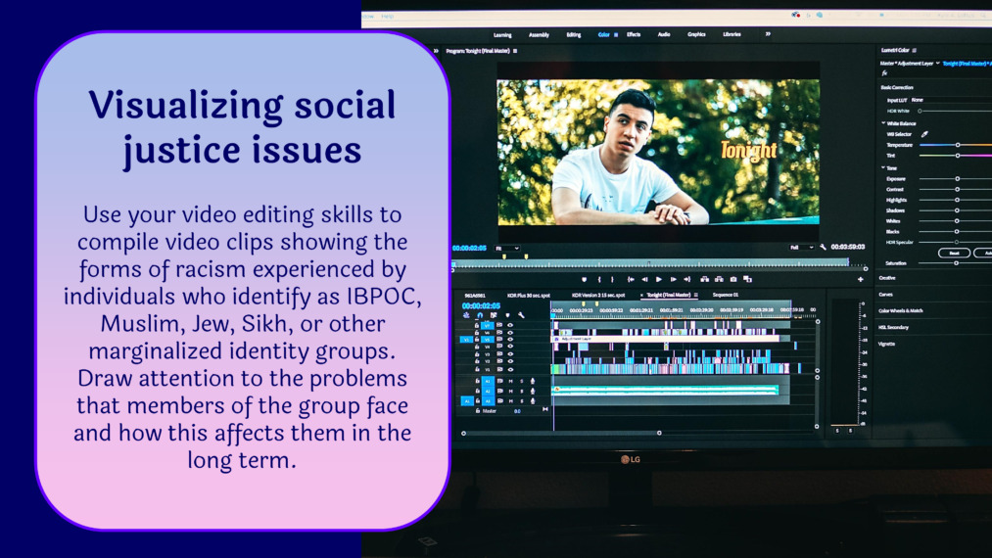Image resolution: width=992 pixels, height=558 pixels.
Task: Open the Learning workspace
Action: click(x=503, y=35)
